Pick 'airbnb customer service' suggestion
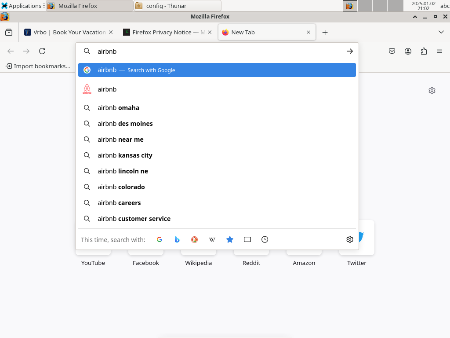The image size is (450, 338). click(217, 218)
